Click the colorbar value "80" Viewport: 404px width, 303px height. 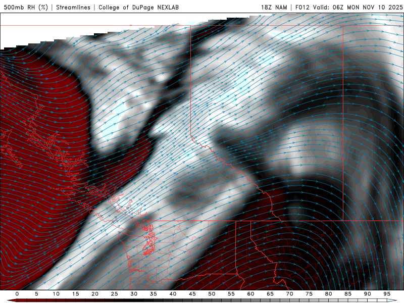click(328, 294)
